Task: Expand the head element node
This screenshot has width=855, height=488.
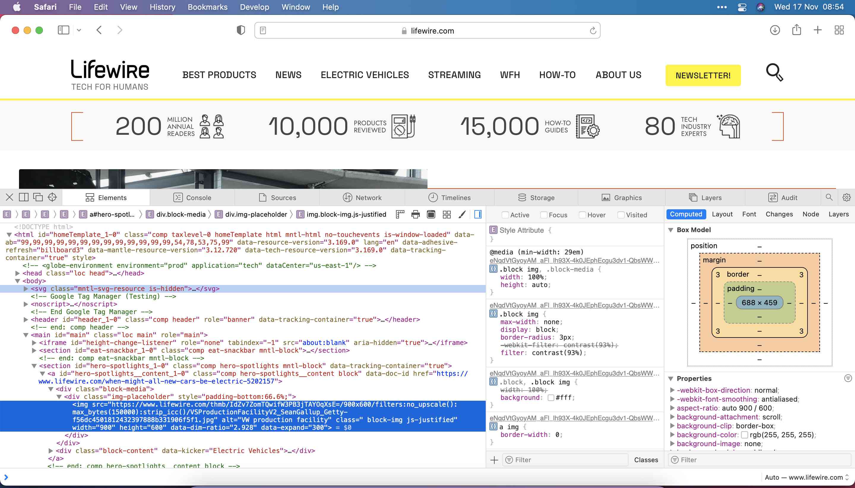Action: (x=18, y=273)
